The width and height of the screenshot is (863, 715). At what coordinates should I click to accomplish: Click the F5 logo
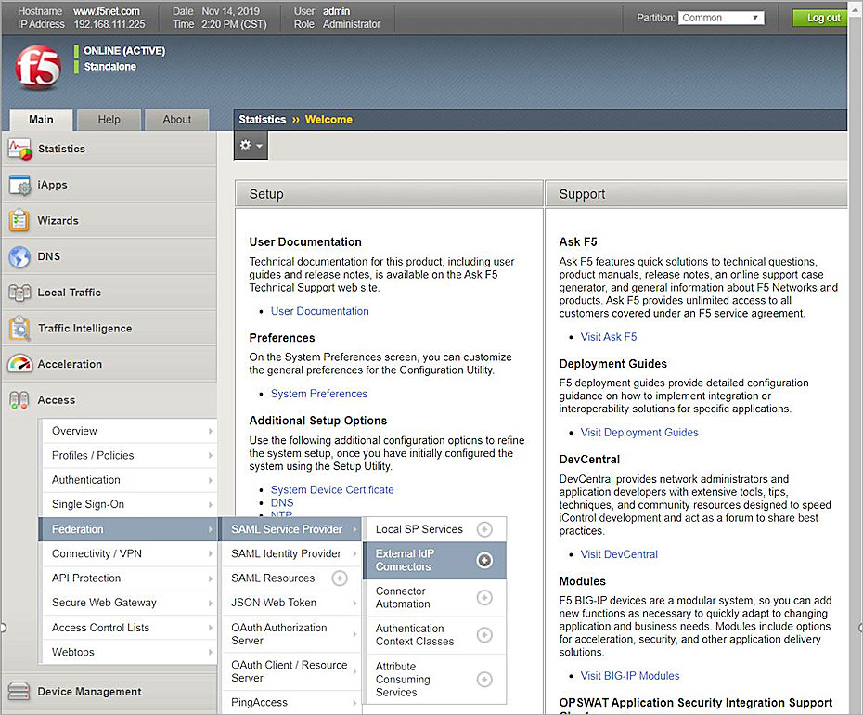tap(37, 67)
